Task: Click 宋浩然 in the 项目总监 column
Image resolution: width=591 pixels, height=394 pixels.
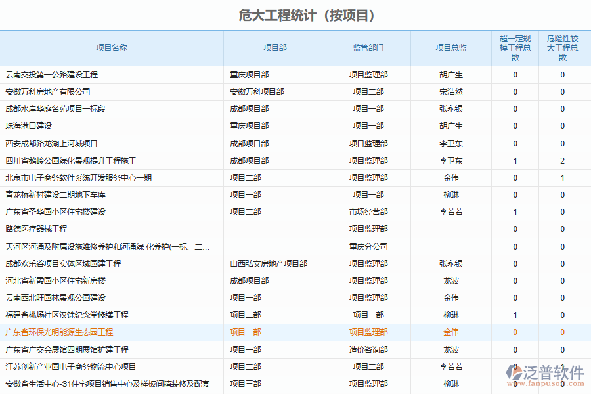Action: [x=451, y=92]
